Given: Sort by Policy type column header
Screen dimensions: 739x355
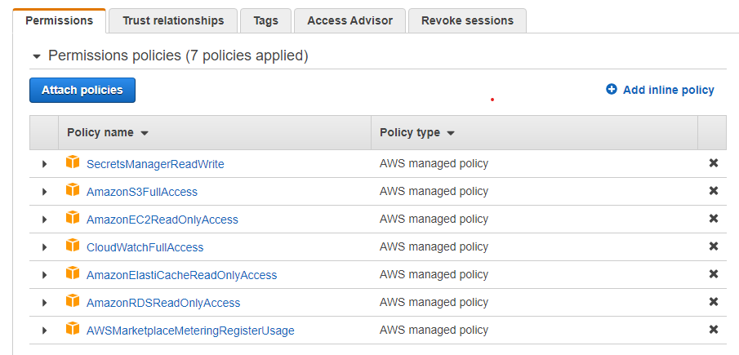Looking at the screenshot, I should point(416,132).
